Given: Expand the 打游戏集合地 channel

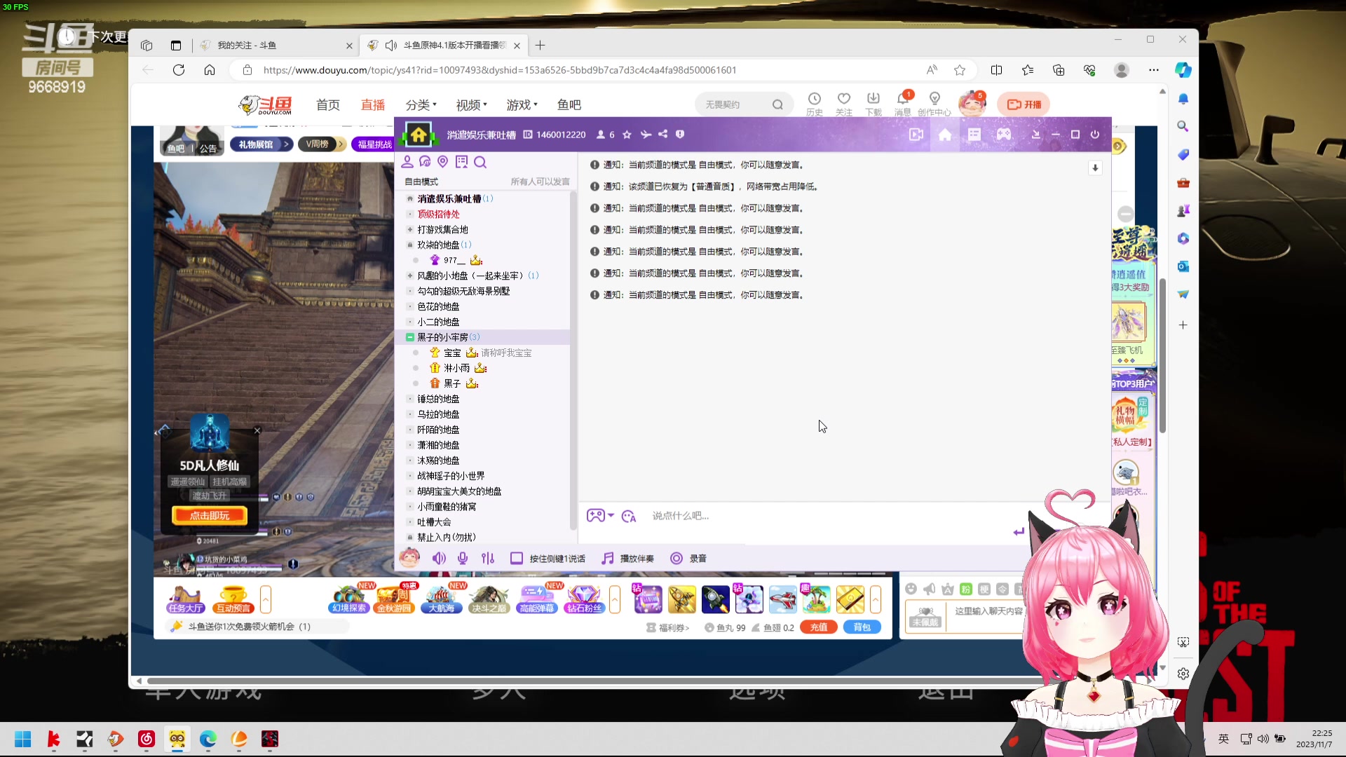Looking at the screenshot, I should 410,230.
